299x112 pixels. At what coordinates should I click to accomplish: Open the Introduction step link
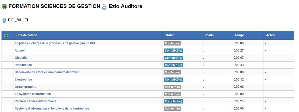(x=23, y=65)
